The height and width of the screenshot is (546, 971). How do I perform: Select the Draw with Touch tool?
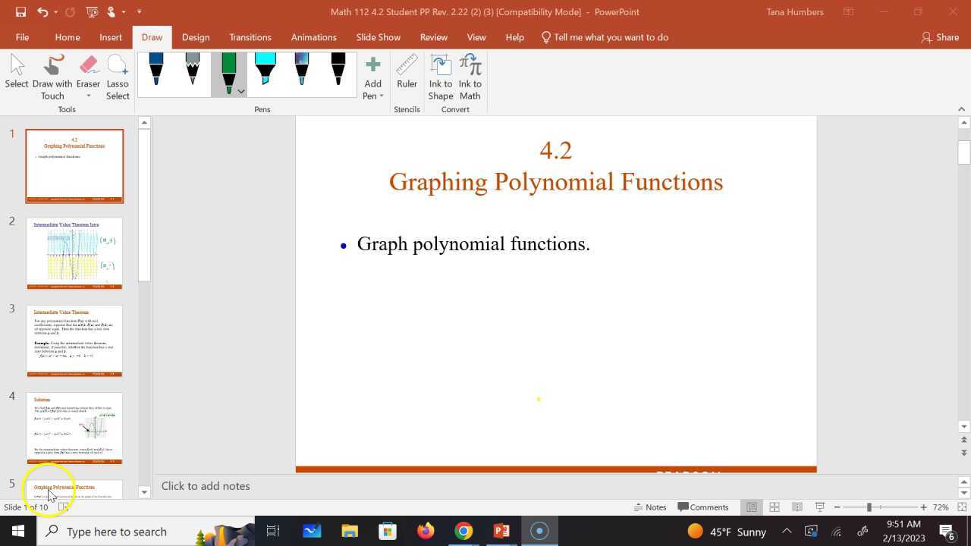(x=52, y=74)
